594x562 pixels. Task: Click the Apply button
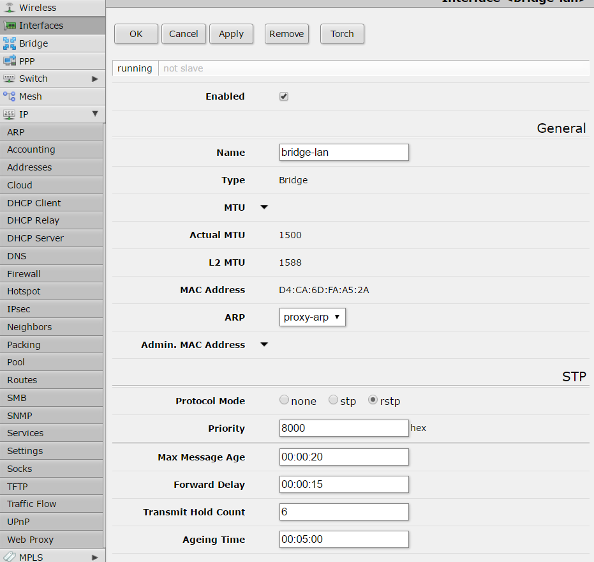(231, 34)
